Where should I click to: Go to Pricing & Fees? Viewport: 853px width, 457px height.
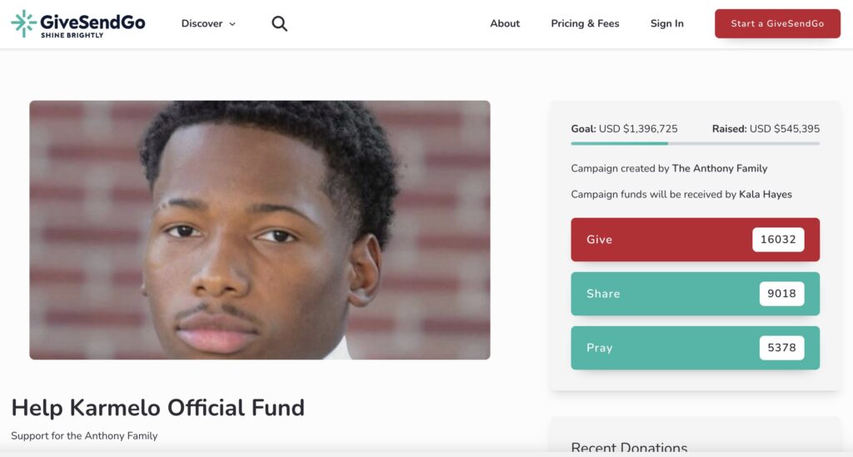585,23
